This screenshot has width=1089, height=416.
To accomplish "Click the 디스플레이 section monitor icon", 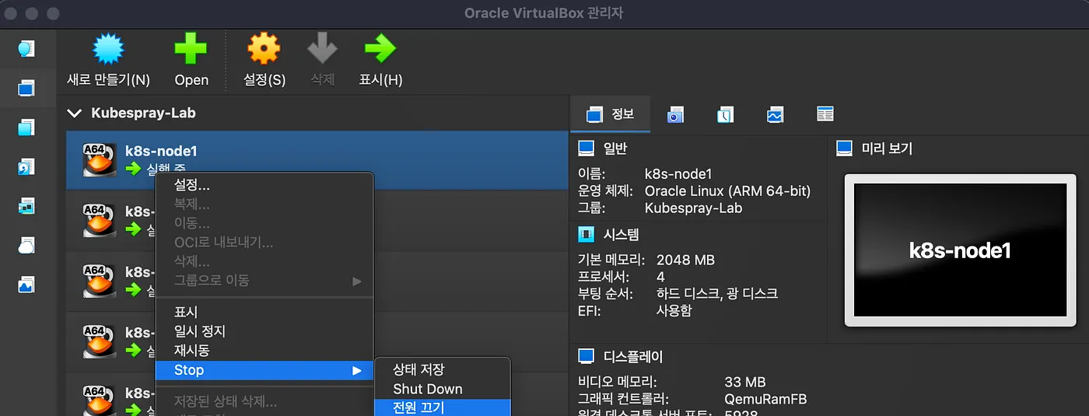I will (587, 357).
